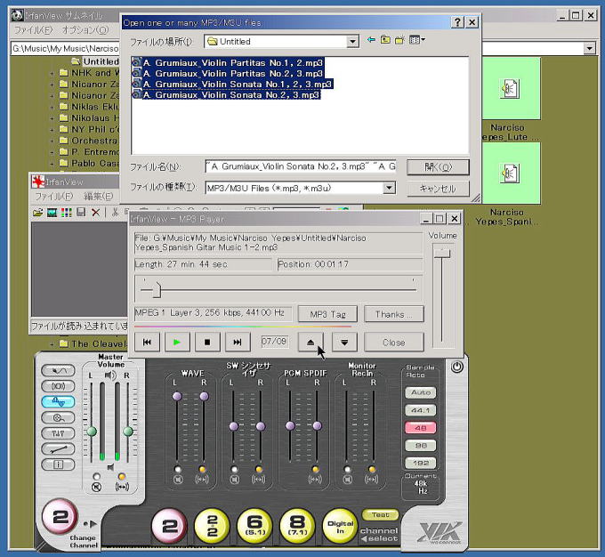Open オプション(O) menu in Thumbnails window
Screen dimensions: 605x557
point(85,30)
